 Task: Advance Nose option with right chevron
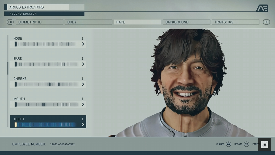click(83, 44)
